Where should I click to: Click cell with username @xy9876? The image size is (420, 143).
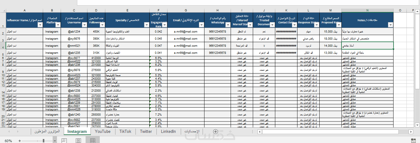pyautogui.click(x=74, y=38)
